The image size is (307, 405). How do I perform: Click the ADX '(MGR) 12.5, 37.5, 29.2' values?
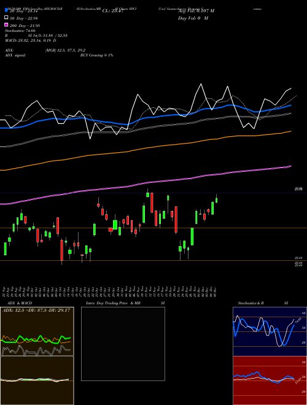pos(65,50)
